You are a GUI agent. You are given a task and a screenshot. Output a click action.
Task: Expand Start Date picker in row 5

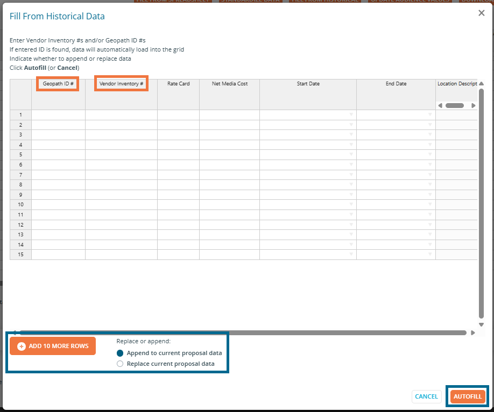pos(351,155)
